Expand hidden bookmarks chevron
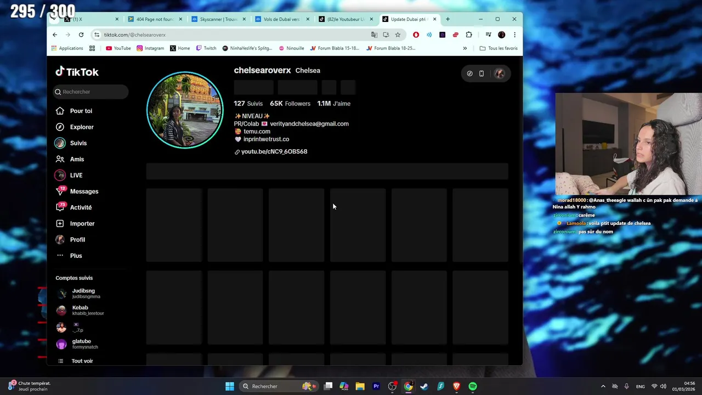Image resolution: width=702 pixels, height=395 pixels. tap(465, 48)
